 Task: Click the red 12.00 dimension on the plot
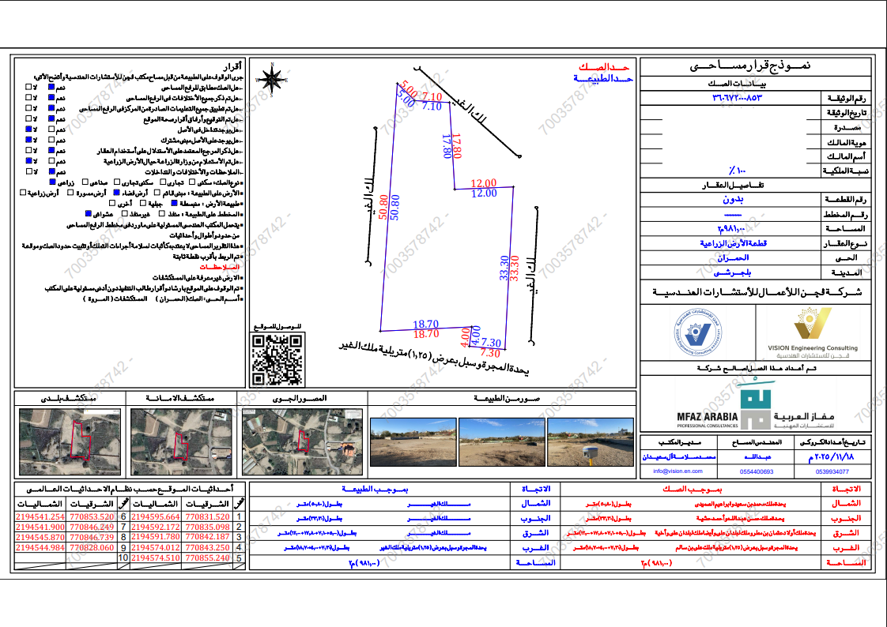click(484, 183)
